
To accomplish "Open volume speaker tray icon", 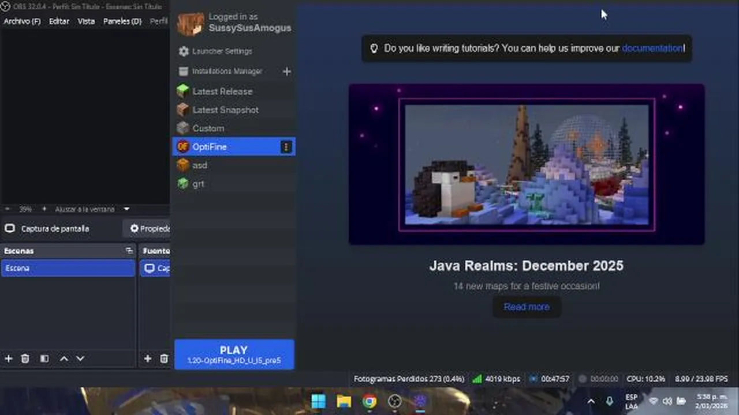I will pos(667,401).
